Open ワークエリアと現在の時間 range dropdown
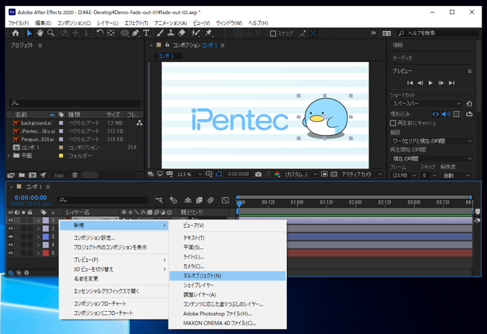 (x=432, y=141)
